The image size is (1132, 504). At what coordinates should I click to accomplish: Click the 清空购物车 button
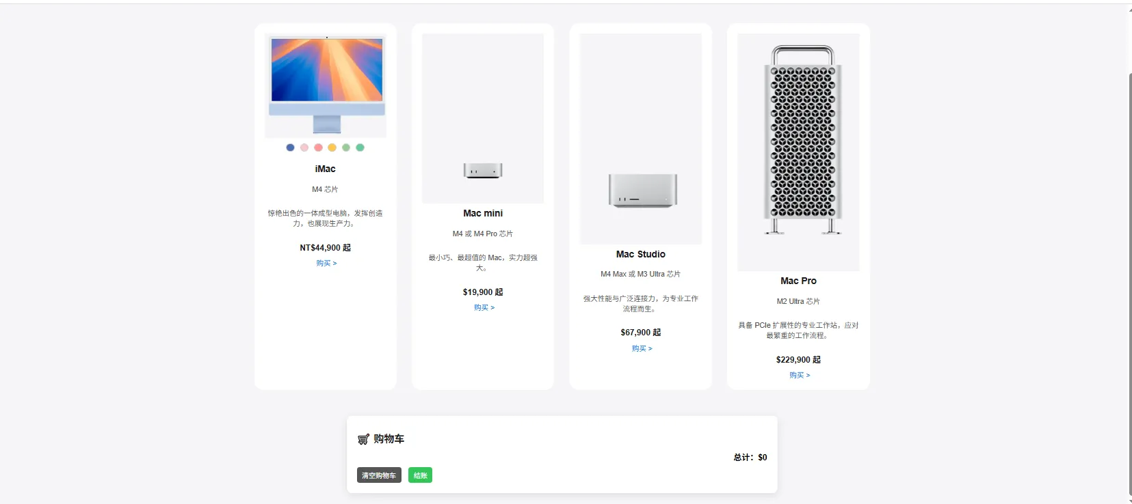pyautogui.click(x=379, y=475)
